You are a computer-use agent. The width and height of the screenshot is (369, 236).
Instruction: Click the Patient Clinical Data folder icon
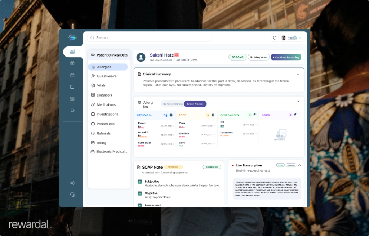93,55
